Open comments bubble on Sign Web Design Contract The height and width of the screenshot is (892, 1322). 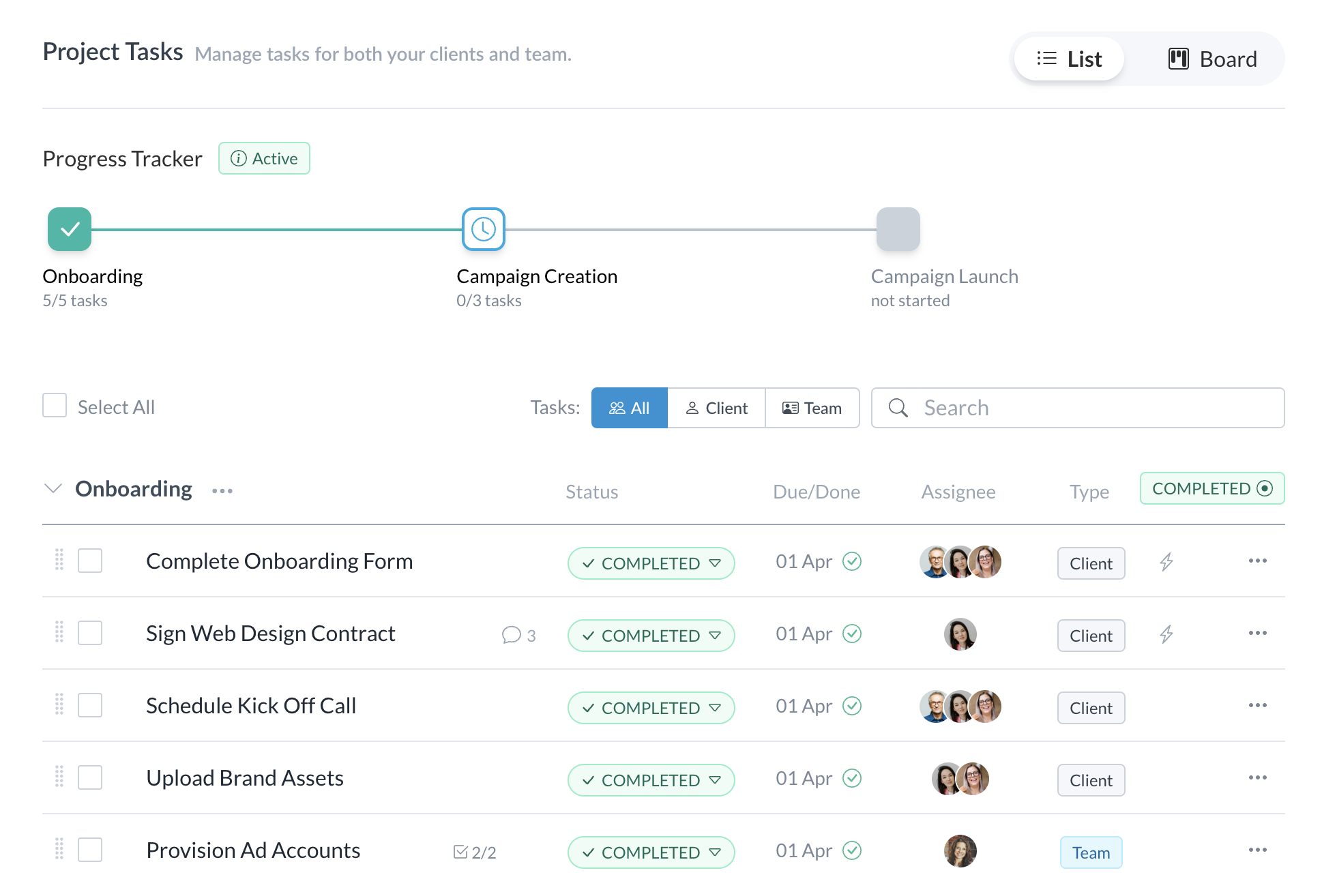point(511,635)
